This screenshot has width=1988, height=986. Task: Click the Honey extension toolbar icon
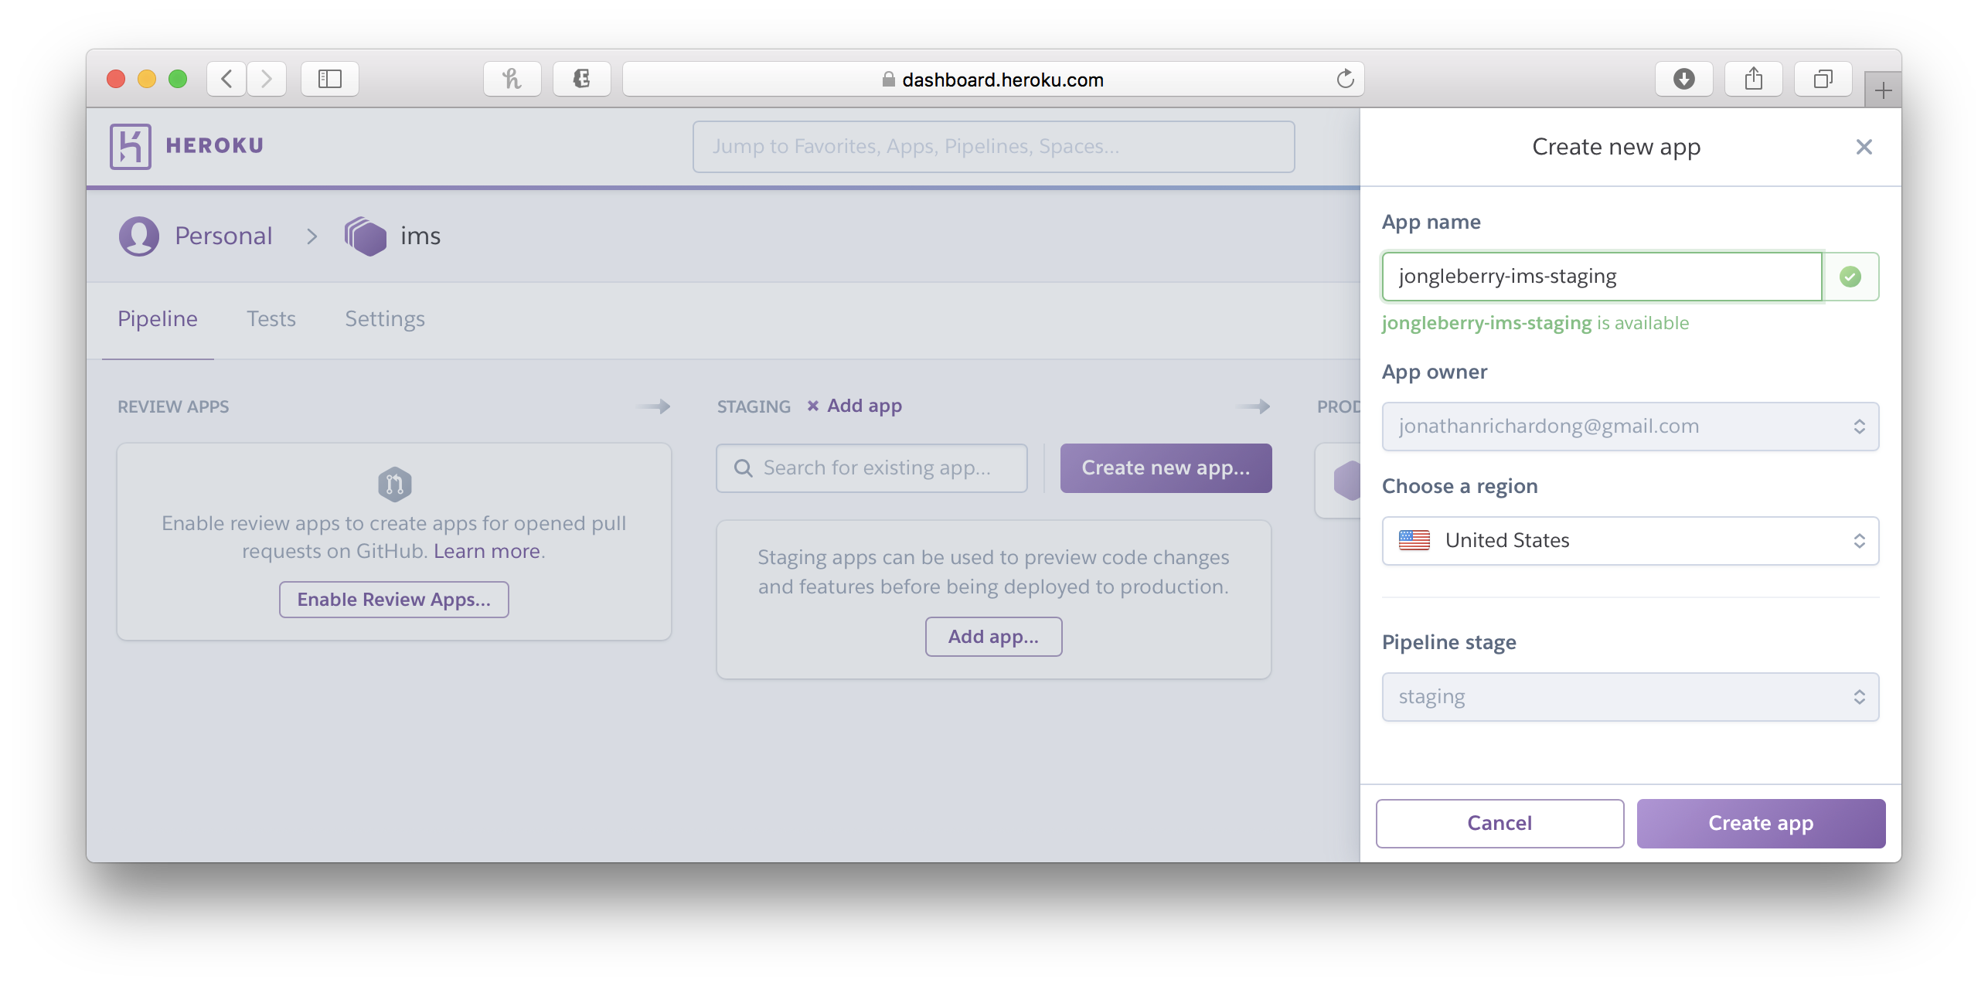point(512,79)
